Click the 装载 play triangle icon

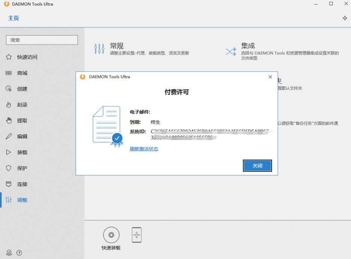[x=9, y=152]
